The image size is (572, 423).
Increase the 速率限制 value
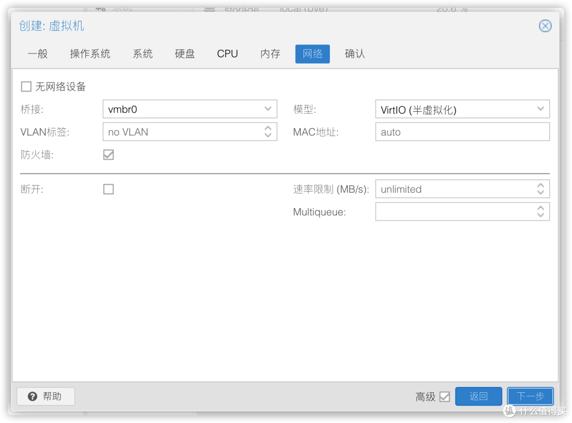coord(540,186)
